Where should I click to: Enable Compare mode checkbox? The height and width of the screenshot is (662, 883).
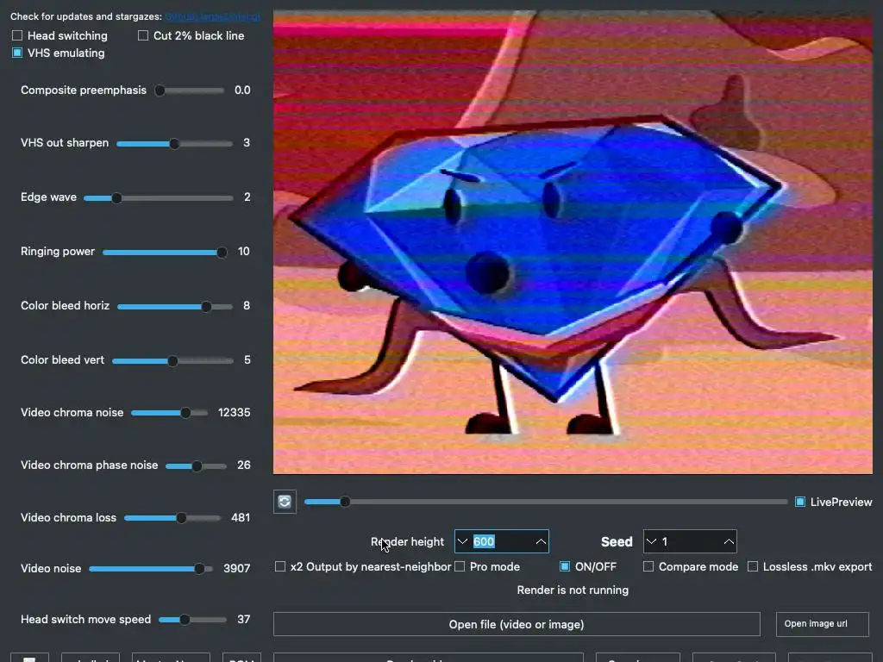[x=648, y=566]
